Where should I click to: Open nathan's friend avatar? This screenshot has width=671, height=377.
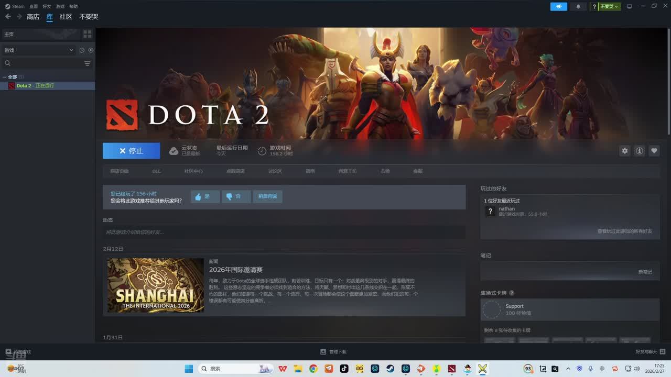(x=490, y=211)
